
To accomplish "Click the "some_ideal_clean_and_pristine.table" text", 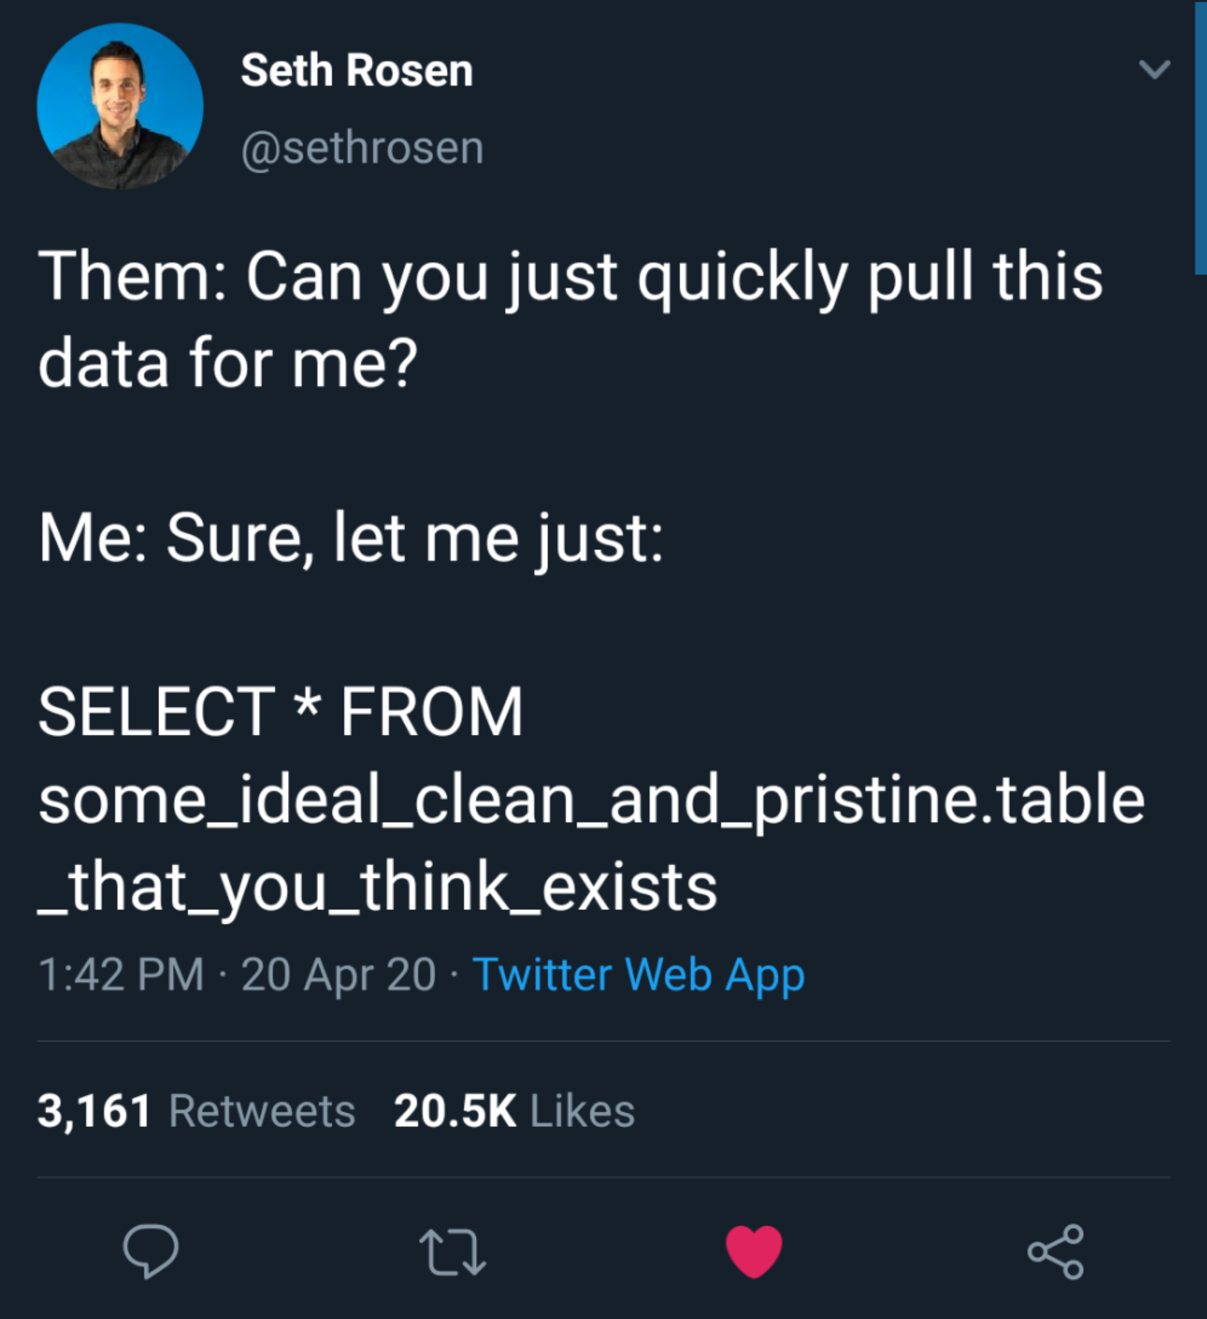I will coord(591,799).
